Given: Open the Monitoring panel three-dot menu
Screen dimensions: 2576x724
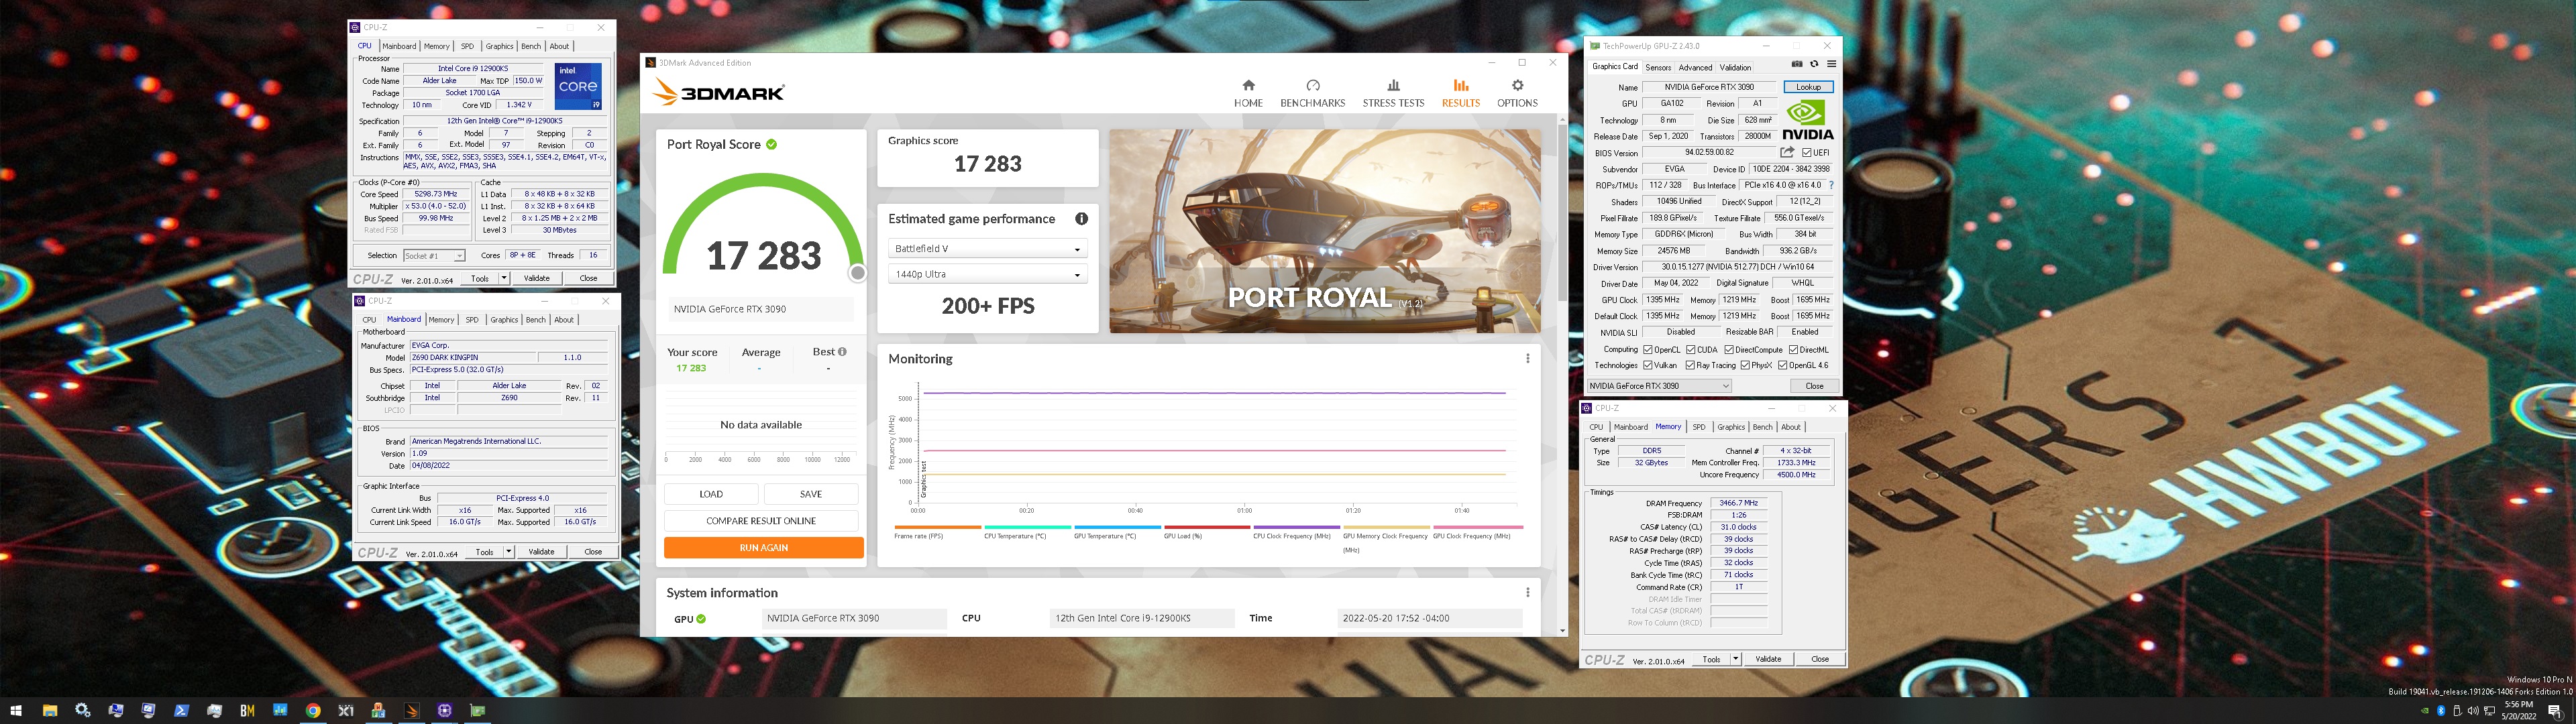Looking at the screenshot, I should tap(1527, 358).
